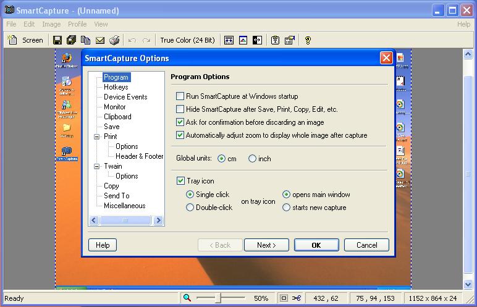
Task: Click the SmartCapture desktop icon in captured image
Action: tap(67, 151)
